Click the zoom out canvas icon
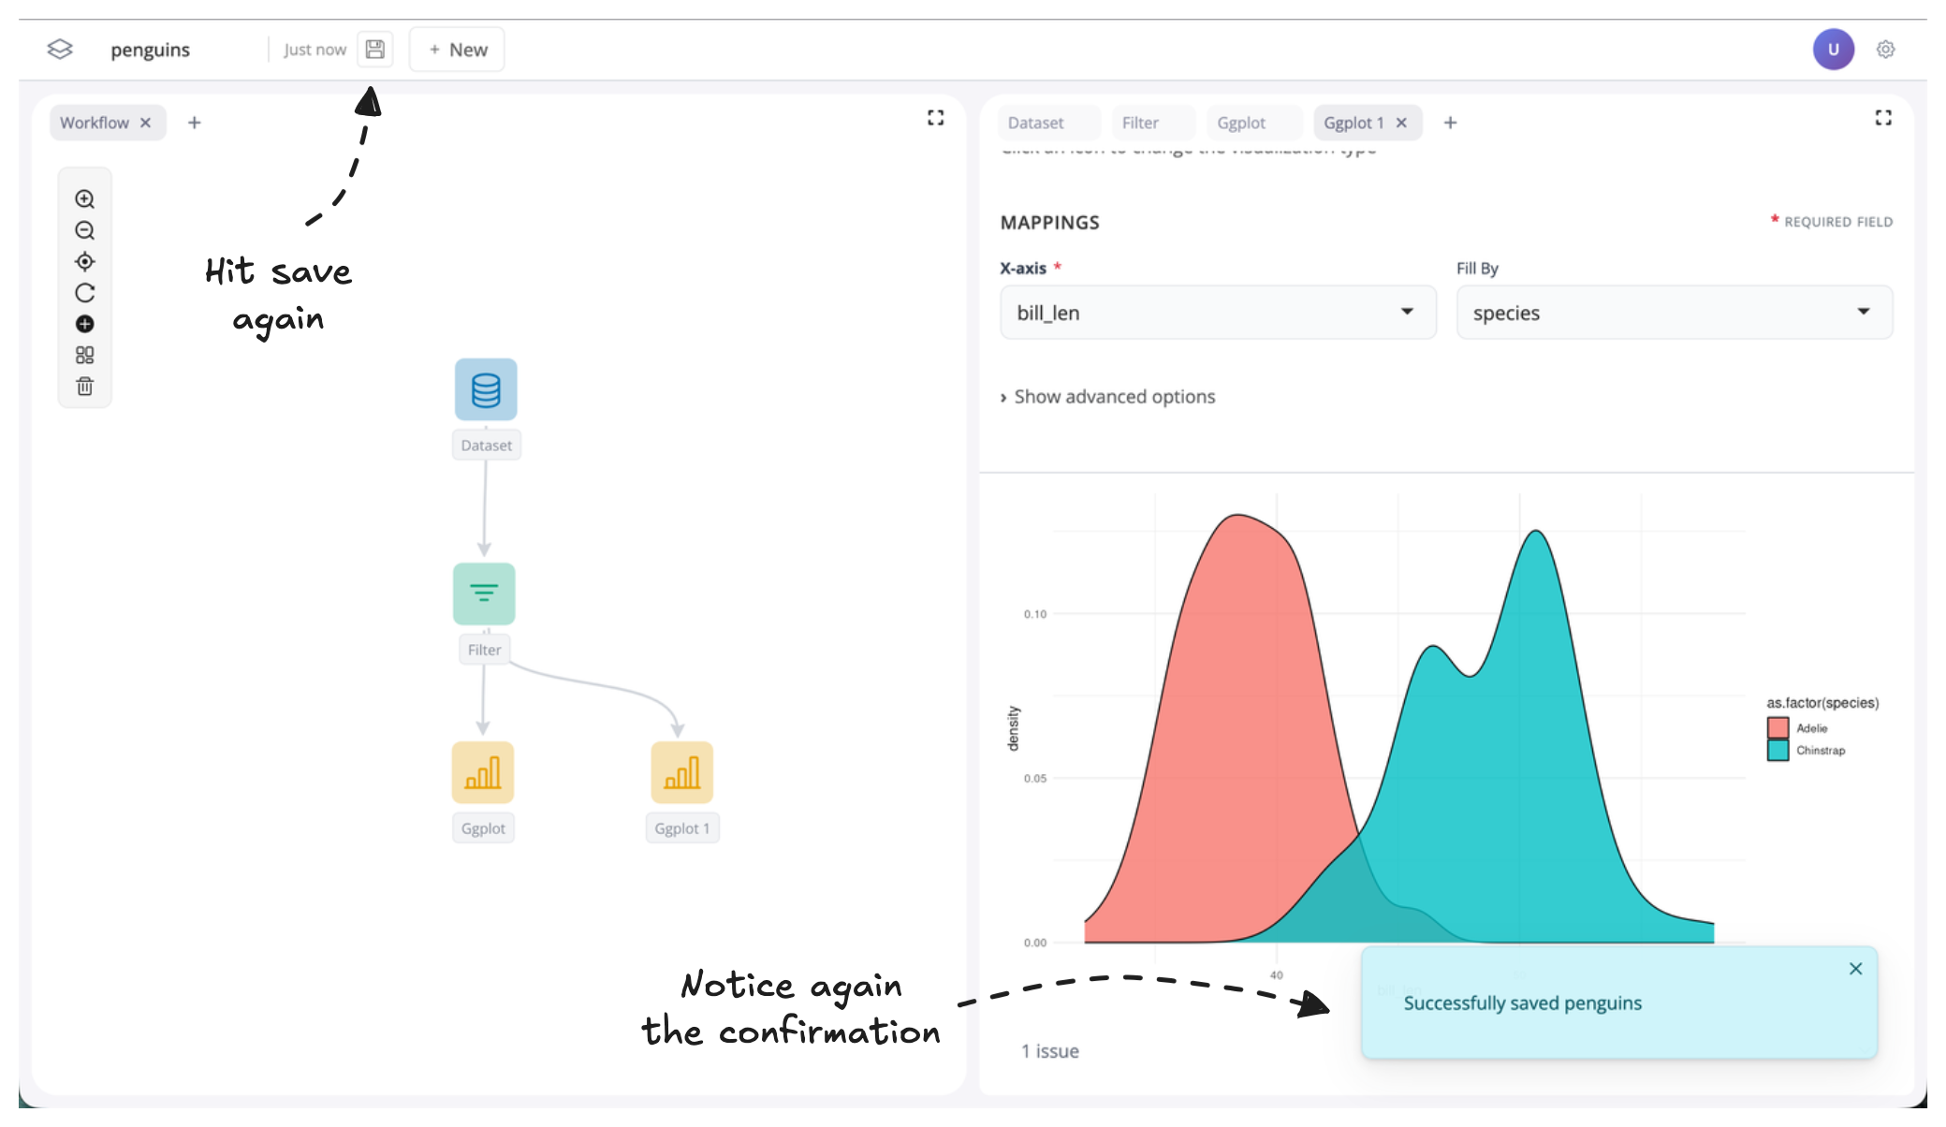1946x1127 pixels. click(84, 230)
